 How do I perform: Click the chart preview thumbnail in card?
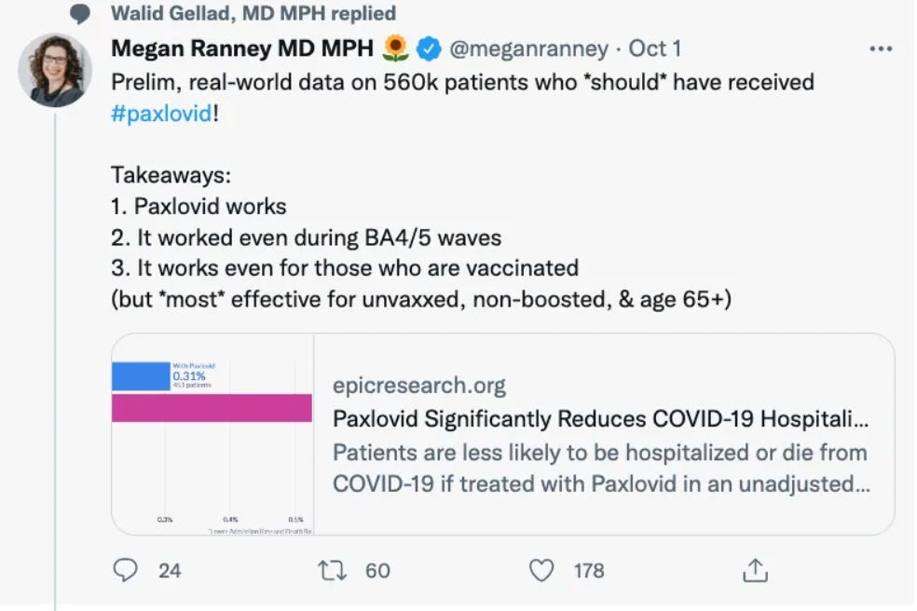click(x=212, y=434)
